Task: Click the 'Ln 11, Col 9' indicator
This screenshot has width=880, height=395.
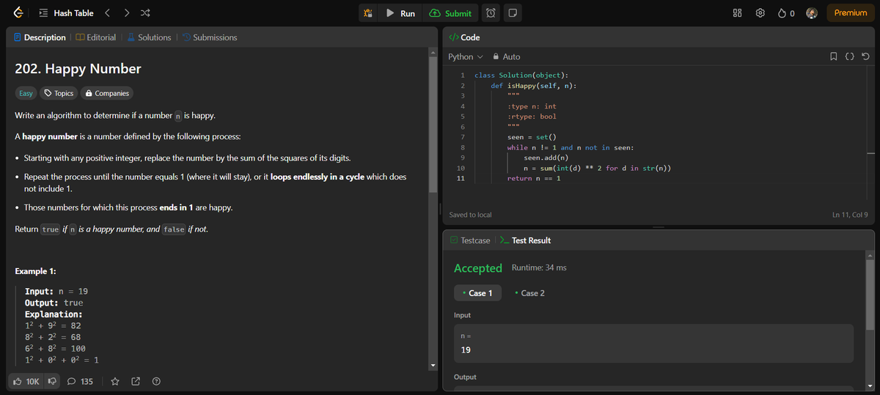Action: (x=851, y=215)
